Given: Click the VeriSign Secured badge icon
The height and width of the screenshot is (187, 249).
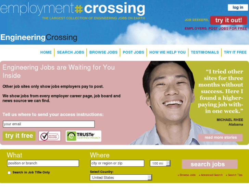Looking at the screenshot, I should pyautogui.click(x=50, y=136).
